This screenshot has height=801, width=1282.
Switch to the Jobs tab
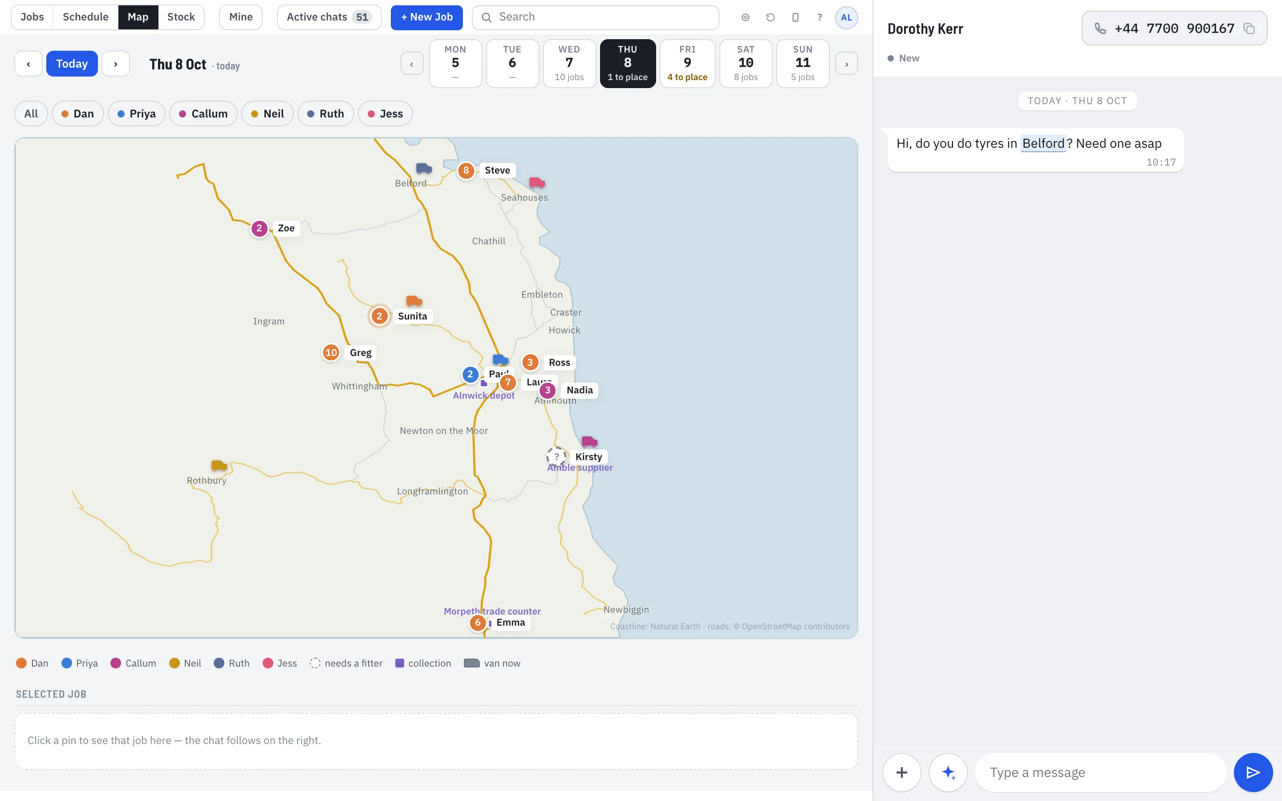click(32, 17)
